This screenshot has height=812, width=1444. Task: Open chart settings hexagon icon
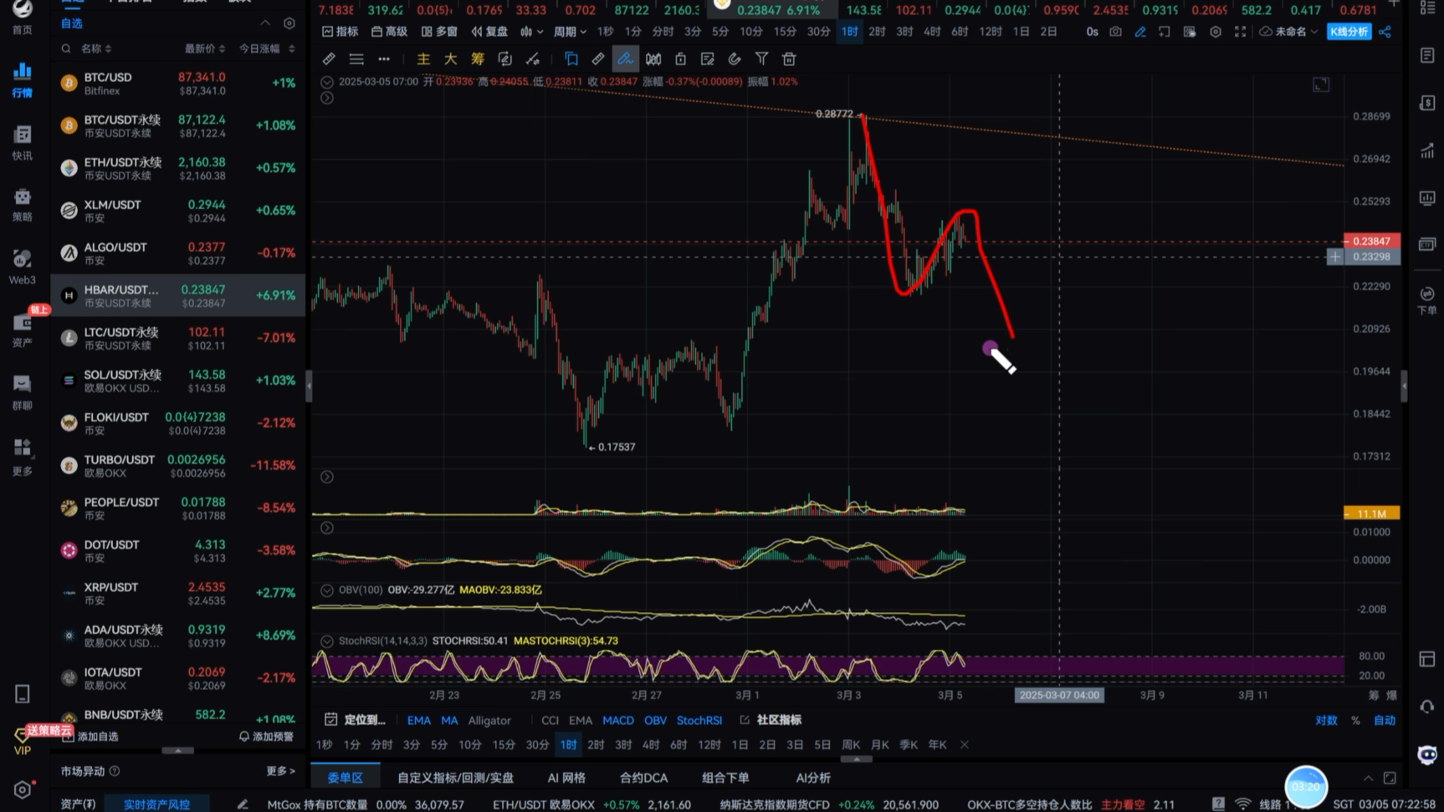(1215, 32)
